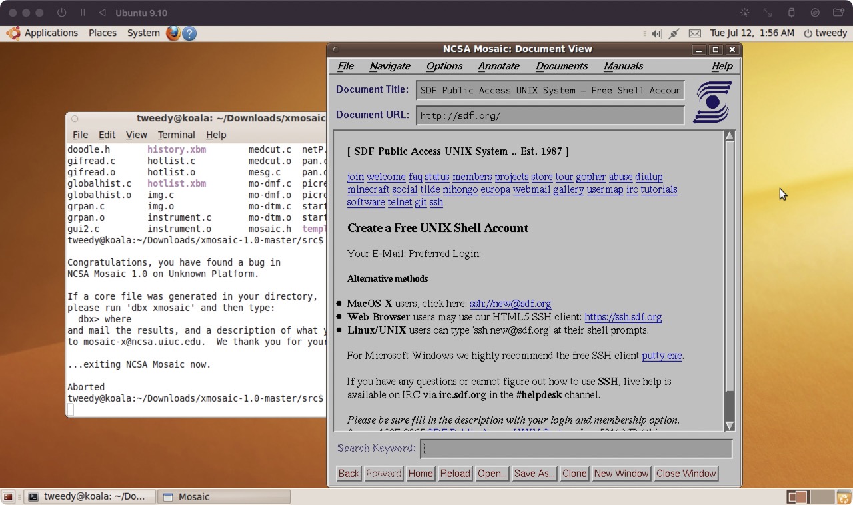This screenshot has height=505, width=853.
Task: Open the mail envelope indicator
Action: [694, 33]
